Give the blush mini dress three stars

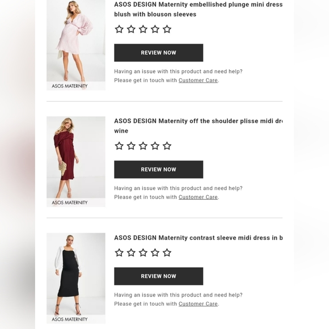click(143, 29)
